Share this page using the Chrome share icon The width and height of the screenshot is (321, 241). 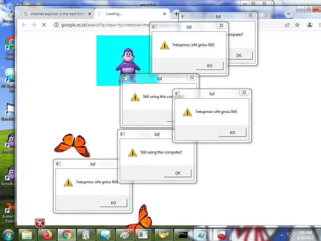coord(287,25)
